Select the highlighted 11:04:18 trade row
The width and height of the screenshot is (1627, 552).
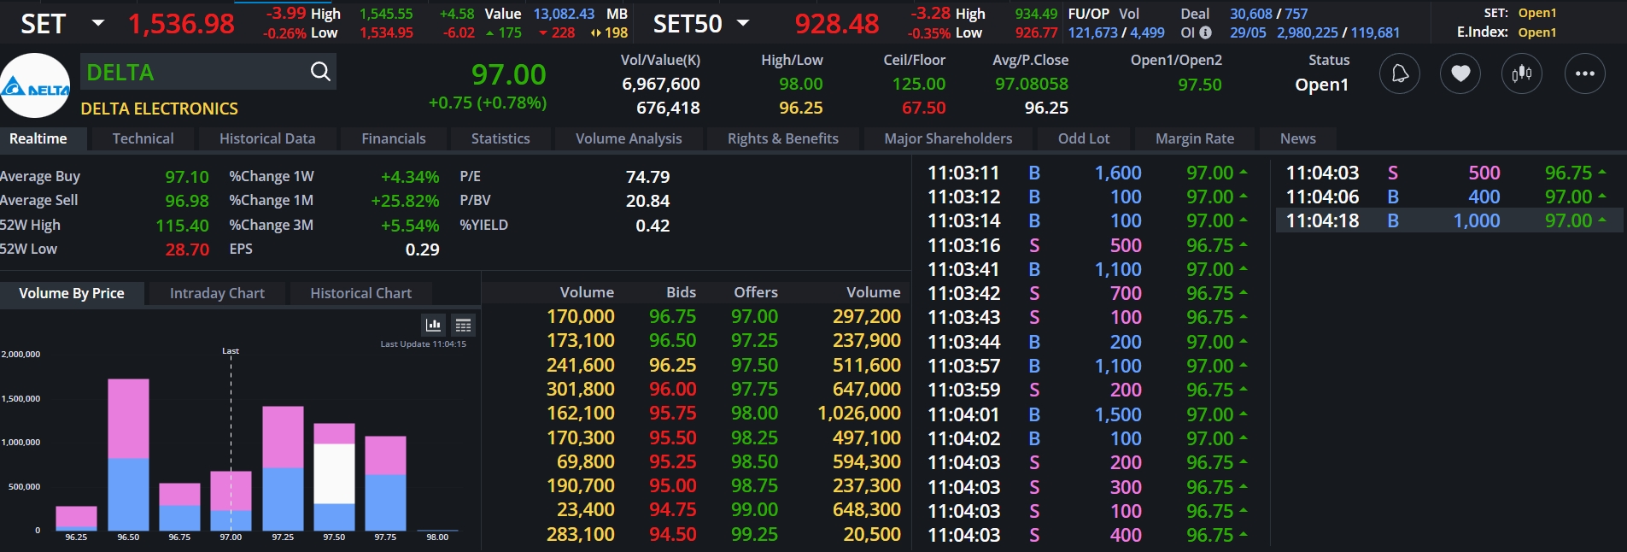[1449, 220]
